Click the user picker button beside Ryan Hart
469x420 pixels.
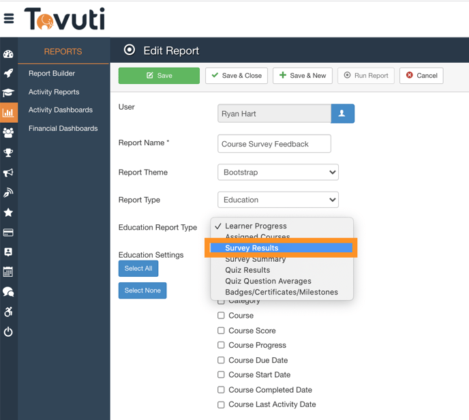click(342, 114)
